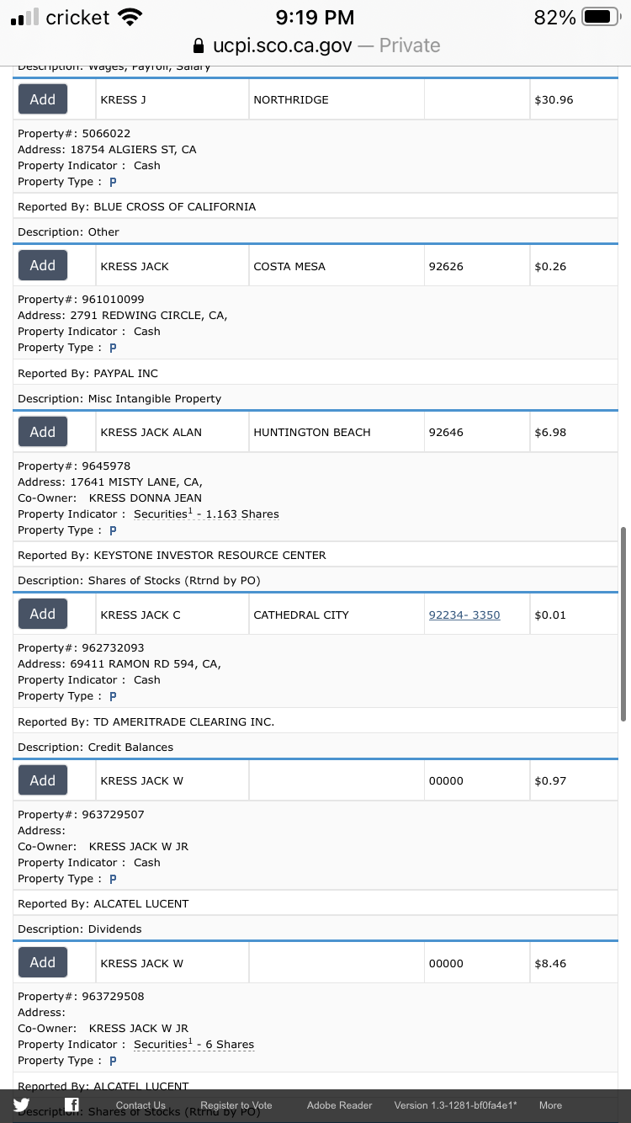
Task: Add the KRESS JACK W $0.97 property
Action: 43,780
